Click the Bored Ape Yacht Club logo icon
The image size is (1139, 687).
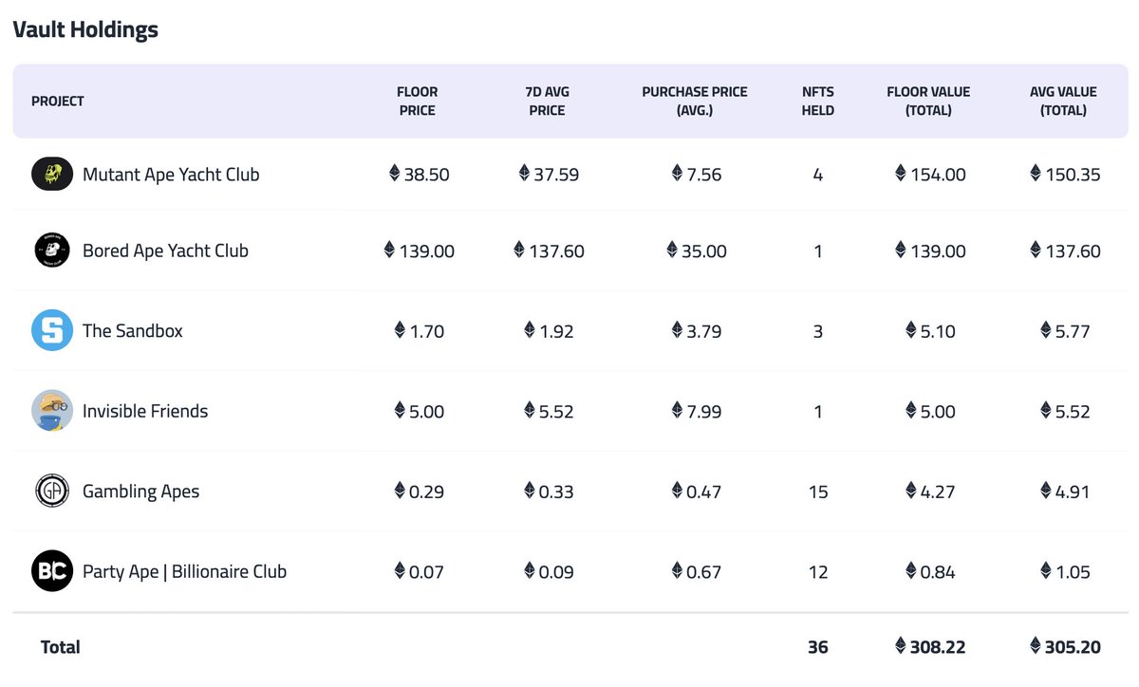click(x=52, y=251)
